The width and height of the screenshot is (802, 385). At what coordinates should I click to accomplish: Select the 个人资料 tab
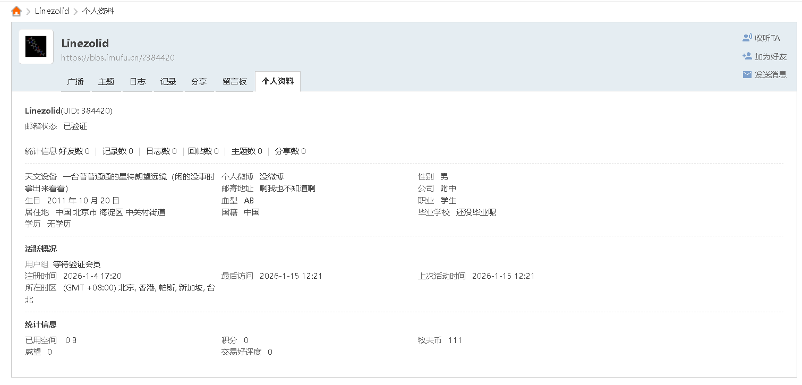point(278,81)
